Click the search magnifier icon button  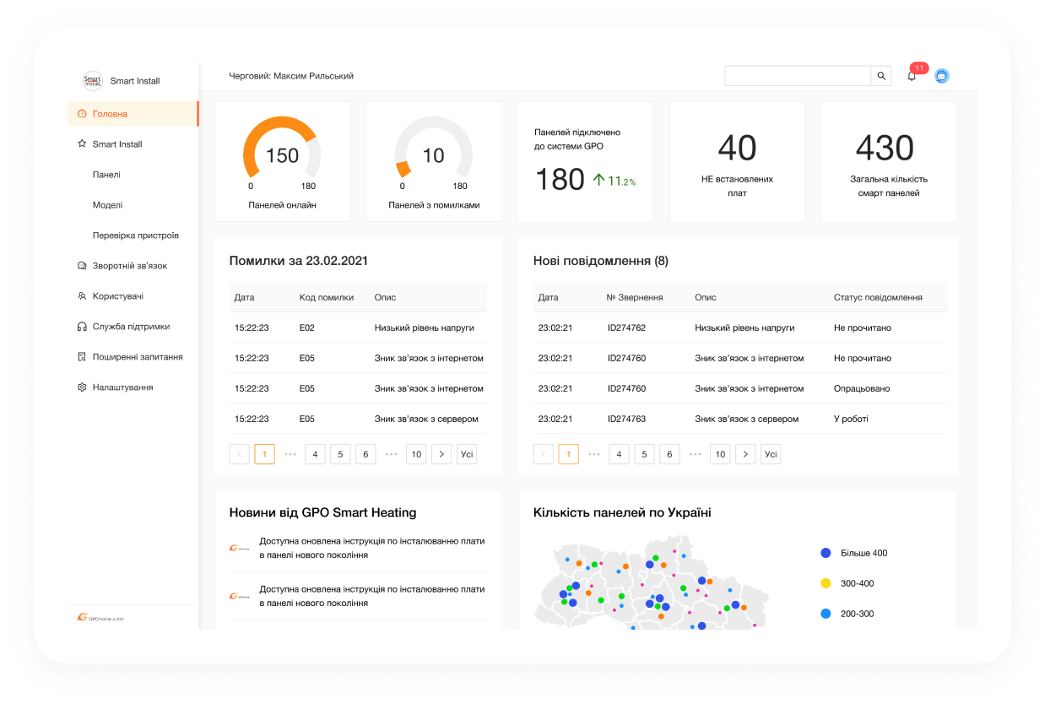click(x=881, y=76)
